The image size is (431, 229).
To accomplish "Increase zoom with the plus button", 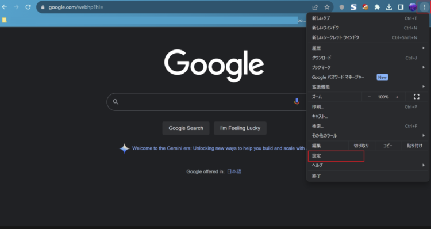I will pos(397,97).
